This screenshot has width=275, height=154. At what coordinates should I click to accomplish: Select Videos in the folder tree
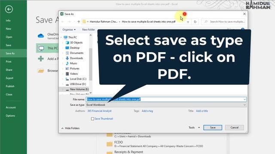pos(73,74)
